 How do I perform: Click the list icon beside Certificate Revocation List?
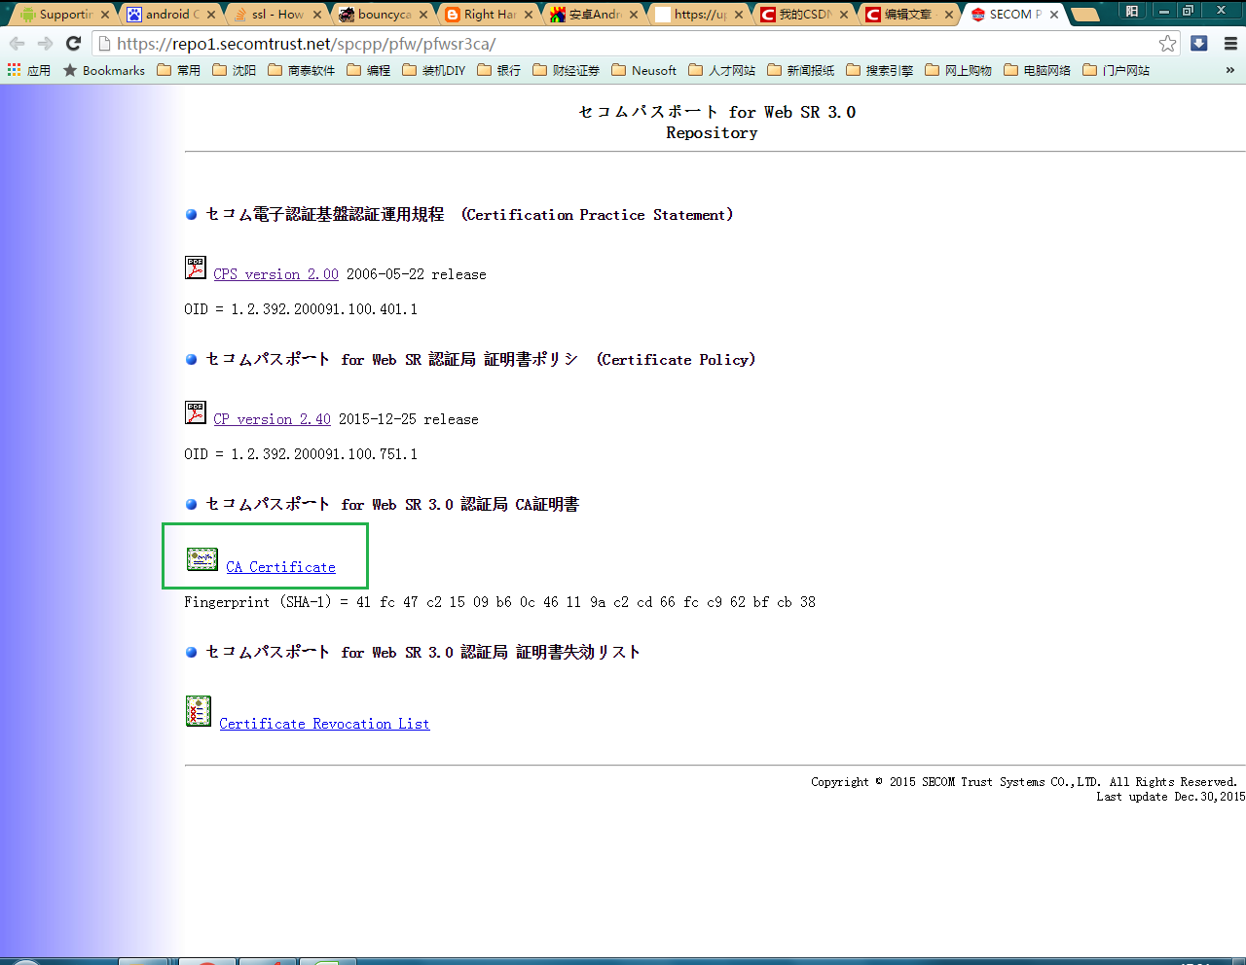click(x=199, y=711)
